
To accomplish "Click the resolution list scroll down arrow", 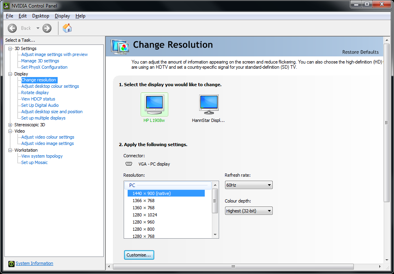I will point(215,235).
